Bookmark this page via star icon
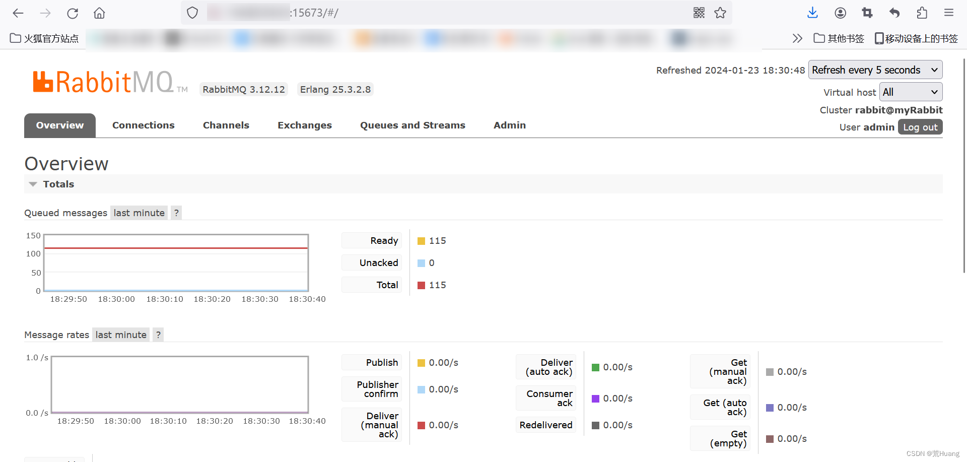967x462 pixels. (x=720, y=13)
